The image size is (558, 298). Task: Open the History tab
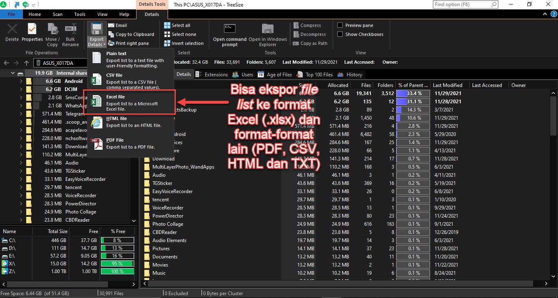pos(350,75)
